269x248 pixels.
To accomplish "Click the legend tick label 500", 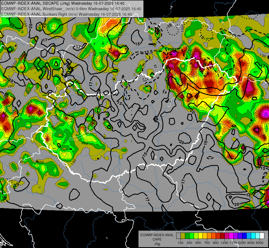I will (x=198, y=243).
